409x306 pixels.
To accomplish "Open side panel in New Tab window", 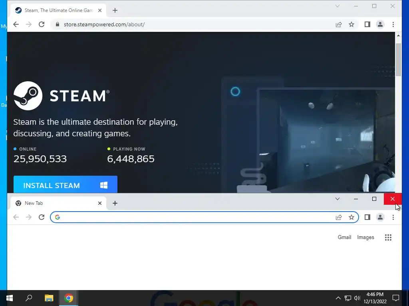I will coord(367,217).
